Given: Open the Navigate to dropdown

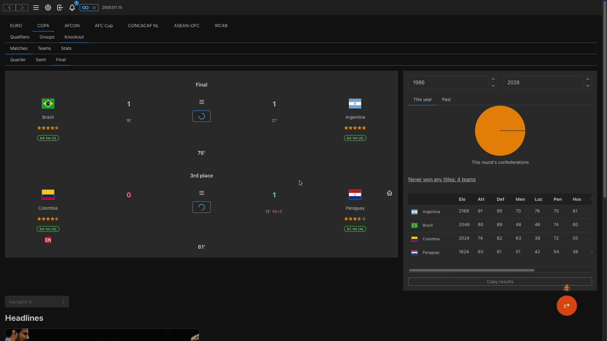Looking at the screenshot, I should [x=37, y=302].
